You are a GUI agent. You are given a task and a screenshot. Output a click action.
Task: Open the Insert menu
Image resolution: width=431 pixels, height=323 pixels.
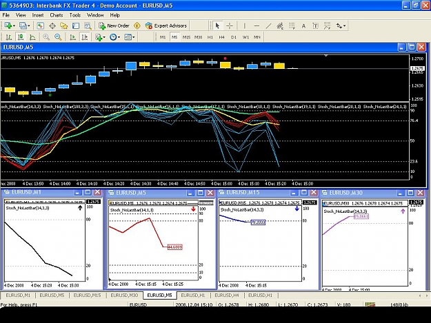38,15
